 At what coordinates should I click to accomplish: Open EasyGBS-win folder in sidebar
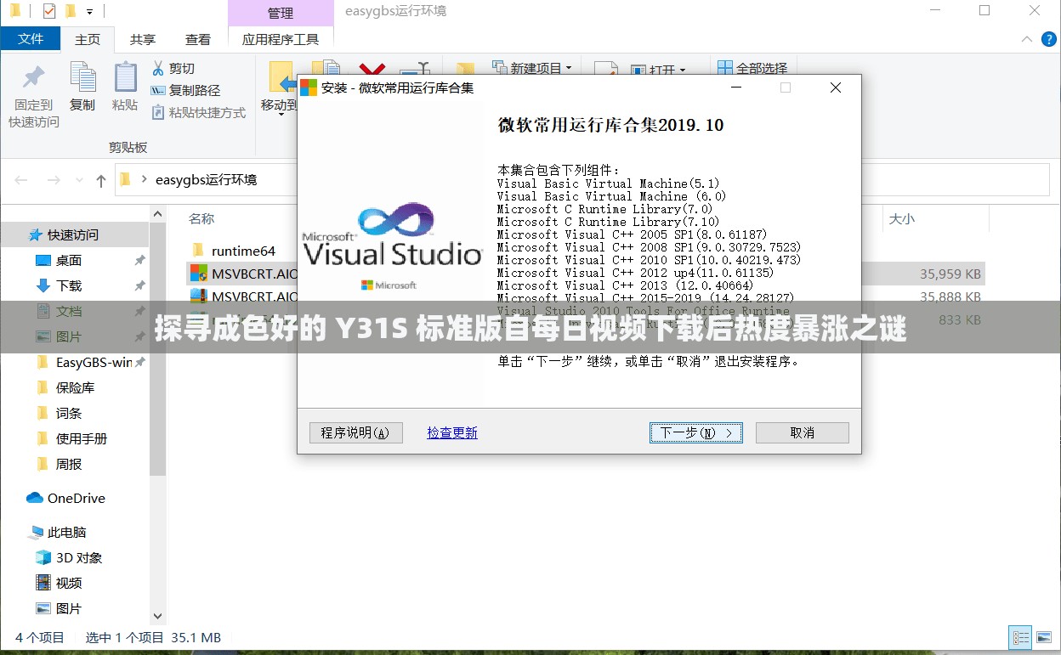[x=84, y=362]
